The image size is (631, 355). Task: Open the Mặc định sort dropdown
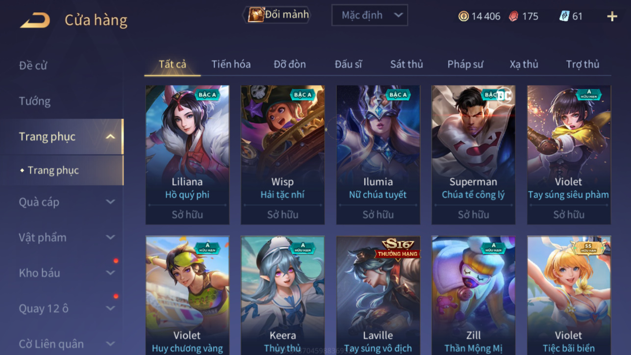(370, 15)
